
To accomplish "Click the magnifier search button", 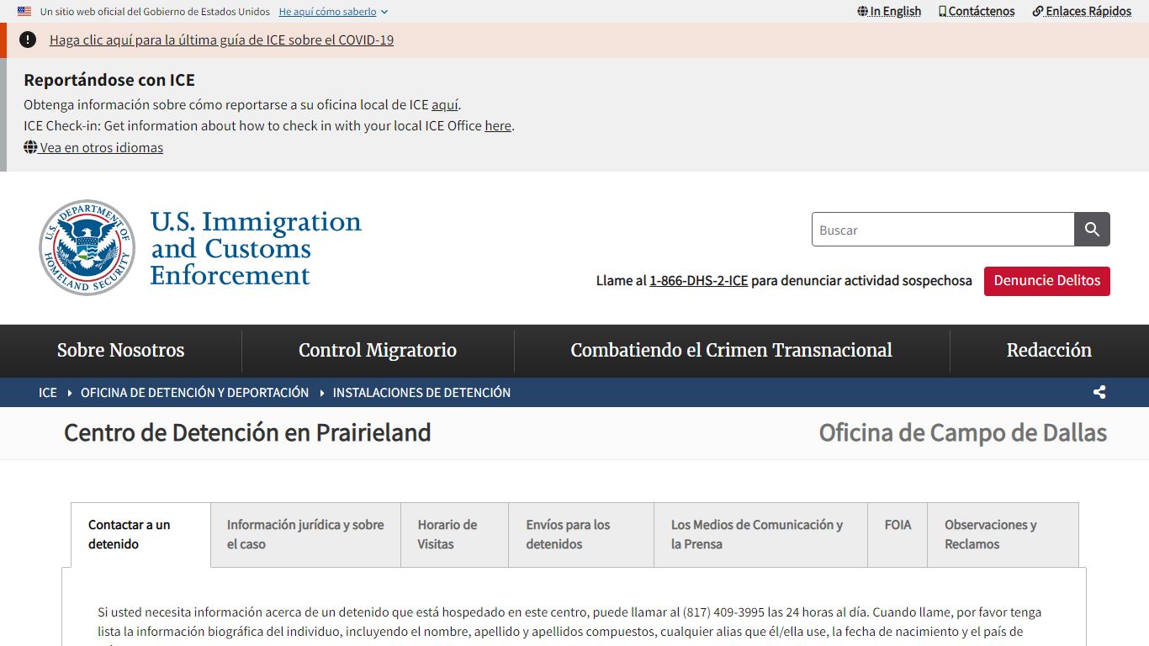I will (1092, 230).
